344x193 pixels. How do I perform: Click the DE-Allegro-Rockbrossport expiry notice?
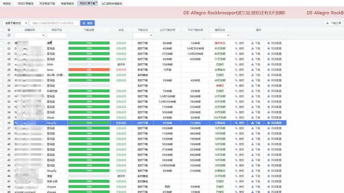pyautogui.click(x=234, y=13)
